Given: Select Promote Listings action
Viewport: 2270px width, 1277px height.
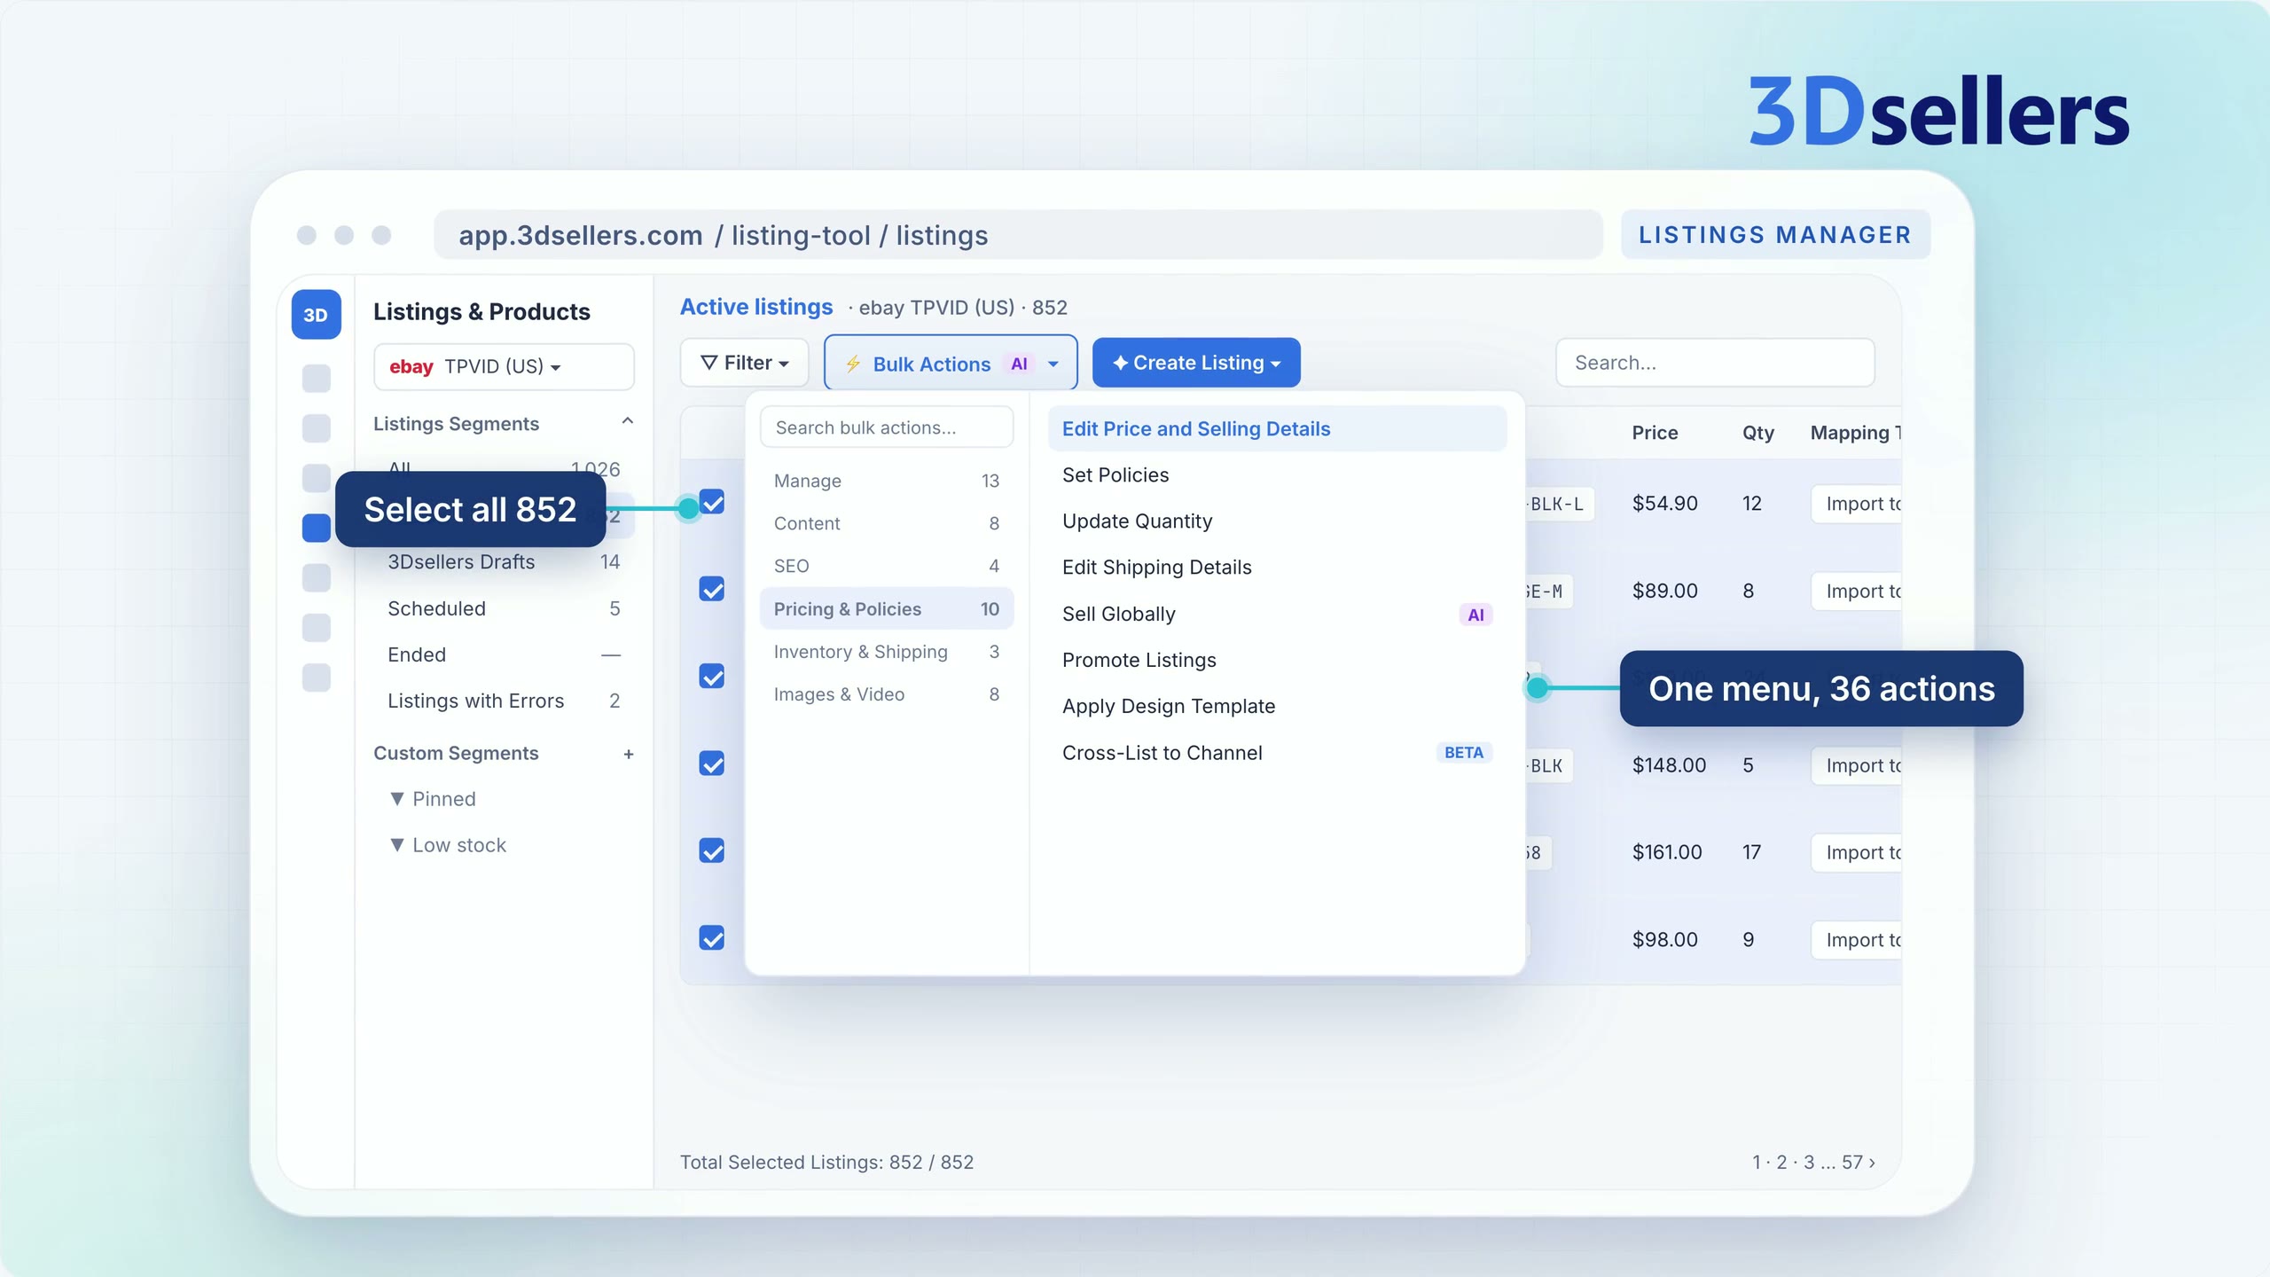Looking at the screenshot, I should click(x=1277, y=661).
